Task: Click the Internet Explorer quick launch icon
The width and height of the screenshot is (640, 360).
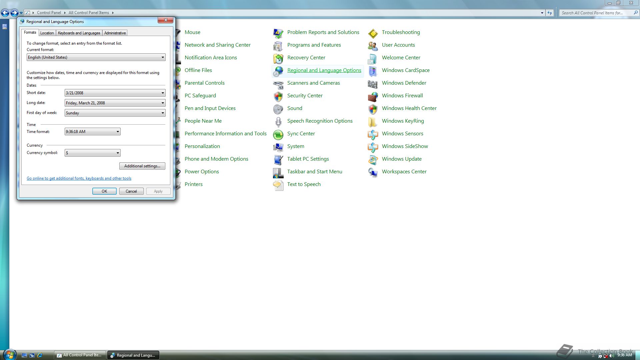Action: click(40, 355)
